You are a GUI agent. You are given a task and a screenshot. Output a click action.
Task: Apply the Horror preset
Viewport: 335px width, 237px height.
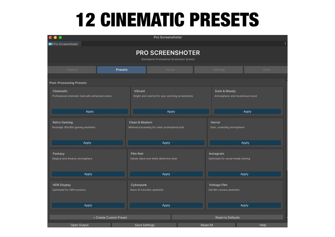[x=245, y=142]
